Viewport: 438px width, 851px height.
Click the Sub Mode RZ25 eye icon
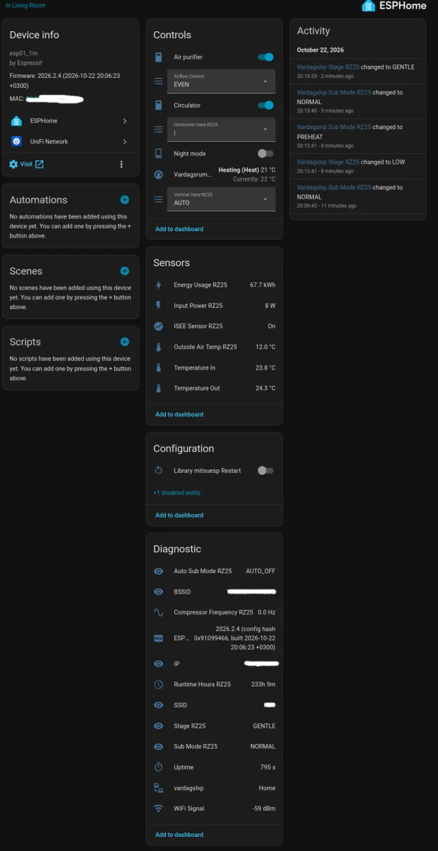click(159, 747)
